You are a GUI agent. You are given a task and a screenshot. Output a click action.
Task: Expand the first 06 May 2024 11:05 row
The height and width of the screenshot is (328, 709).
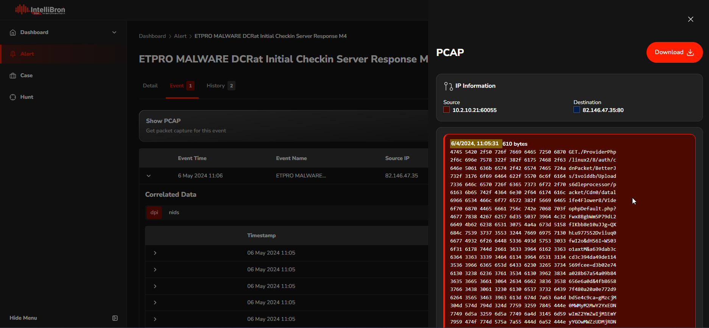(x=155, y=253)
